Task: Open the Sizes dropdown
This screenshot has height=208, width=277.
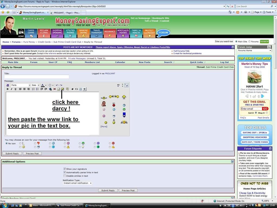Action: click(35, 85)
